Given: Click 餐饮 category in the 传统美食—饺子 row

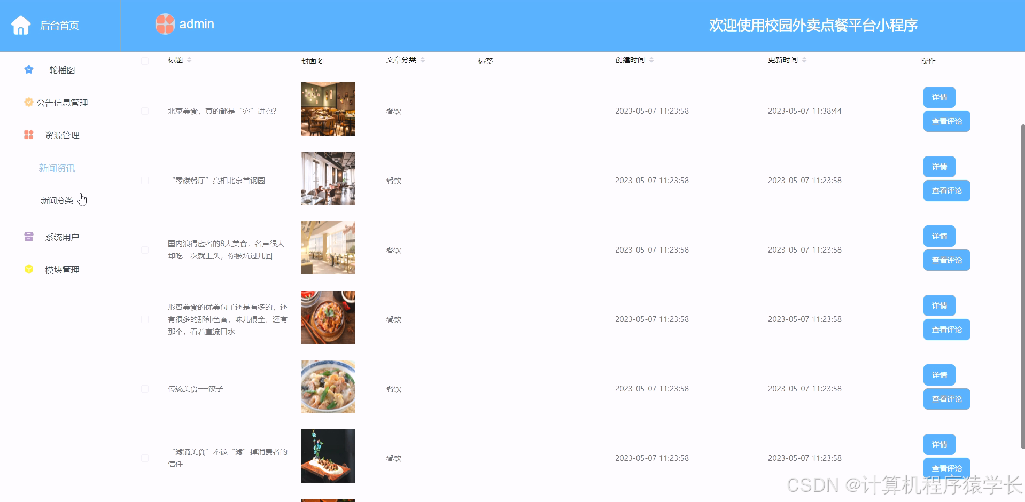Looking at the screenshot, I should coord(394,389).
